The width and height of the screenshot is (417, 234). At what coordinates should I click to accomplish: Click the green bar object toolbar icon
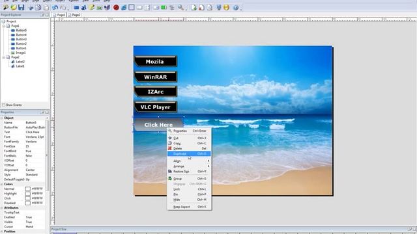(x=164, y=8)
